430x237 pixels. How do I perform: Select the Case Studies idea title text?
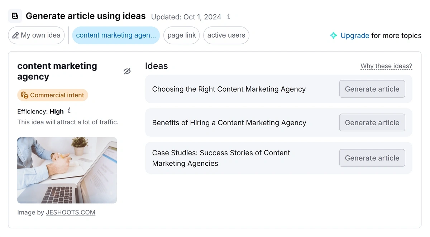pos(221,158)
